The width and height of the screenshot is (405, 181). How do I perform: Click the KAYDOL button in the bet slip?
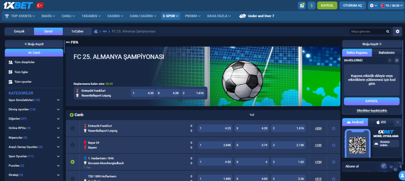tap(372, 101)
